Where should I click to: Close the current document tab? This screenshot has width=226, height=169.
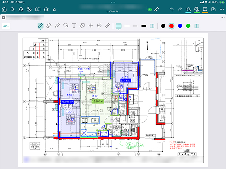(x=3, y=17)
